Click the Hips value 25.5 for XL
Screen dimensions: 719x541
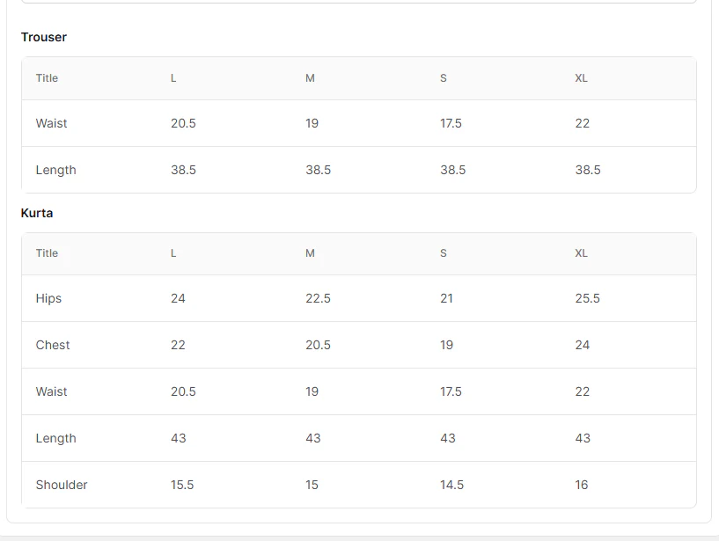click(x=587, y=298)
